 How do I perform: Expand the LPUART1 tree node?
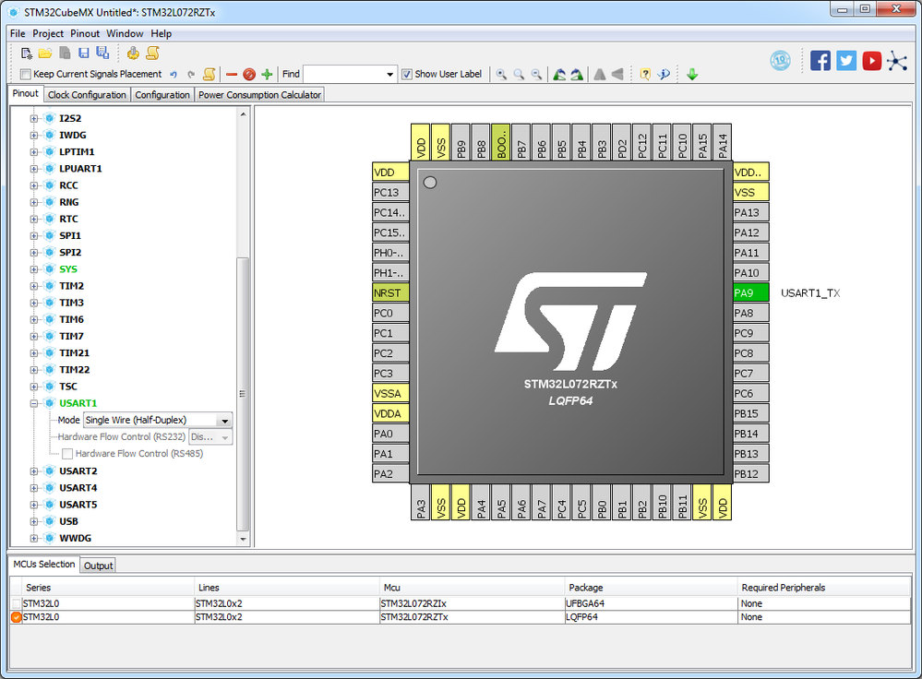coord(34,169)
